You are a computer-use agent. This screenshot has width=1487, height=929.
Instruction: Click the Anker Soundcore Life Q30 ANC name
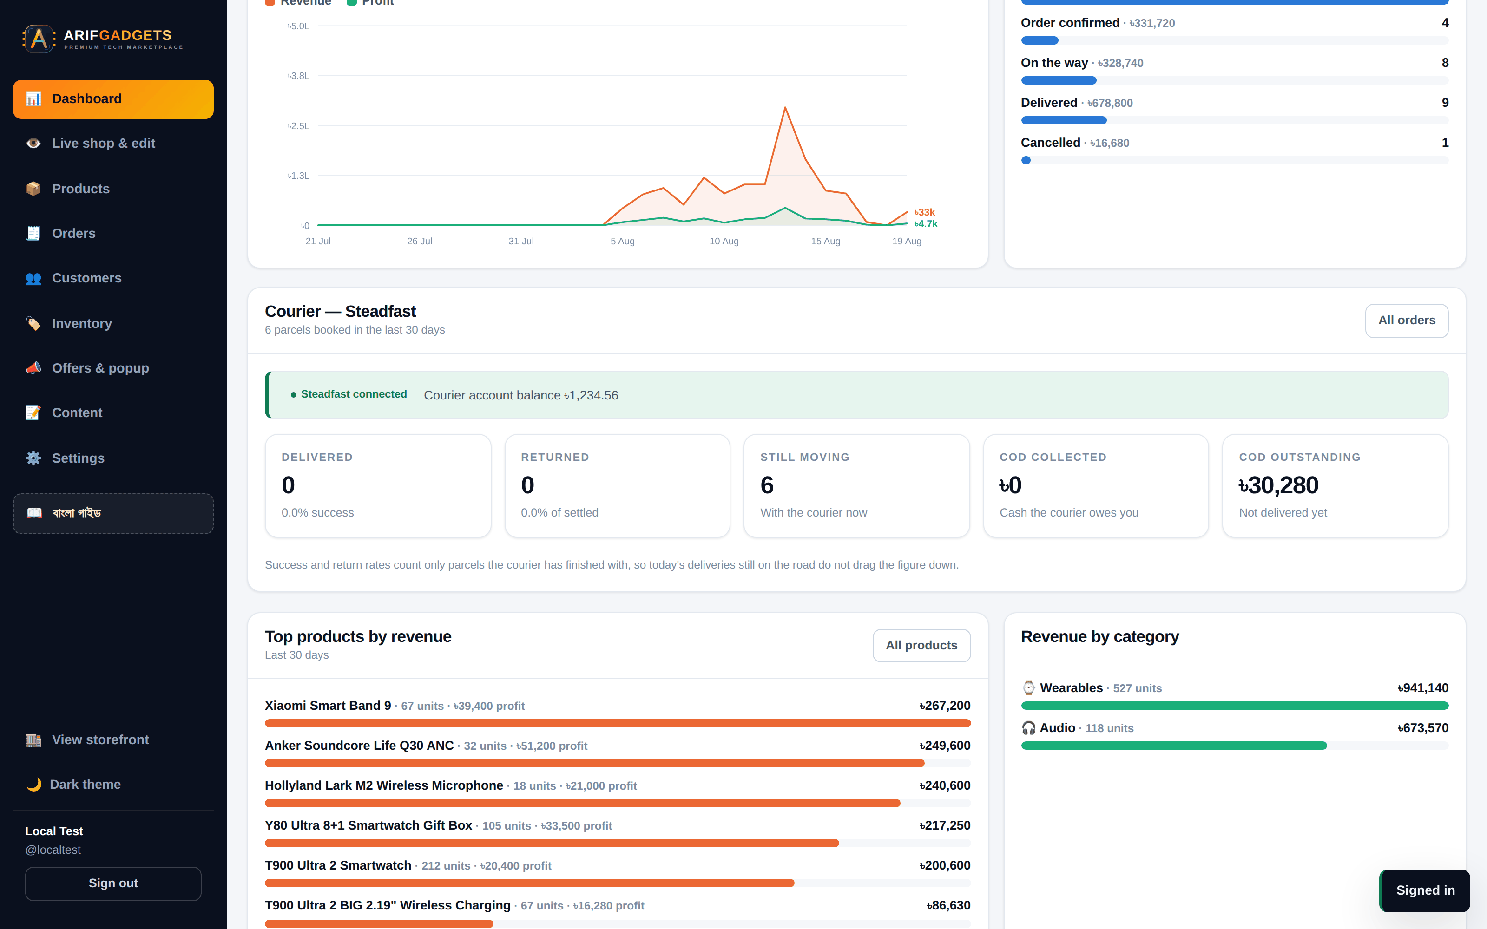(x=360, y=745)
